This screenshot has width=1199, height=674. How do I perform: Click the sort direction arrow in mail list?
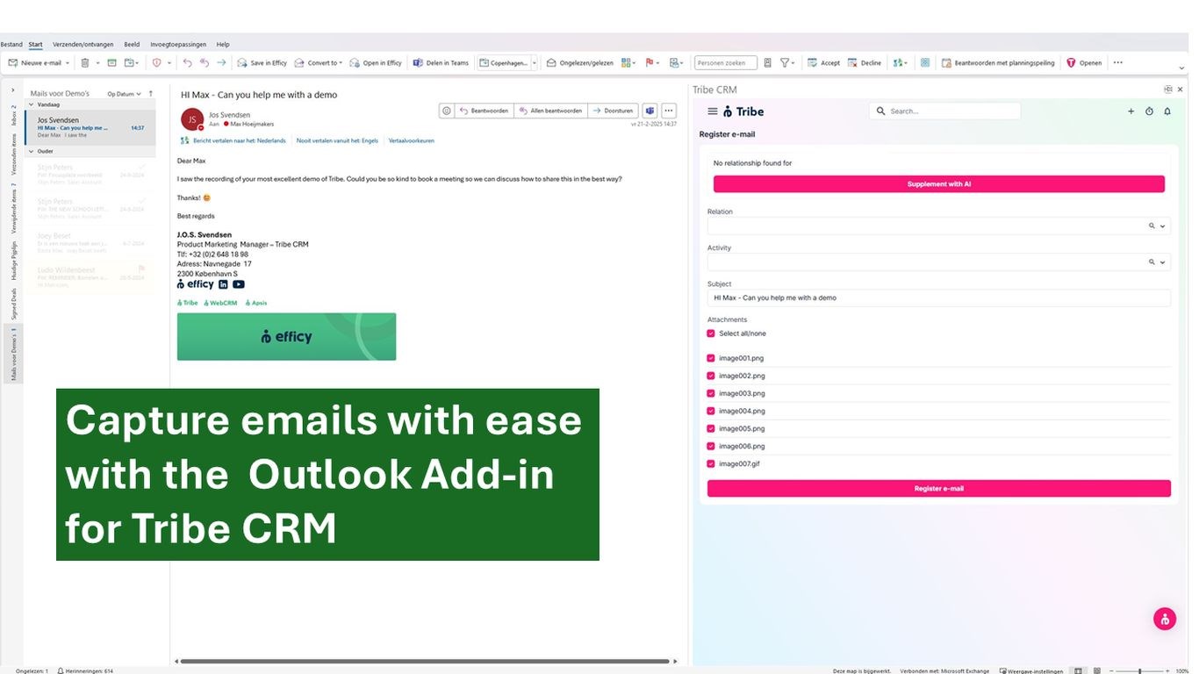tap(150, 93)
